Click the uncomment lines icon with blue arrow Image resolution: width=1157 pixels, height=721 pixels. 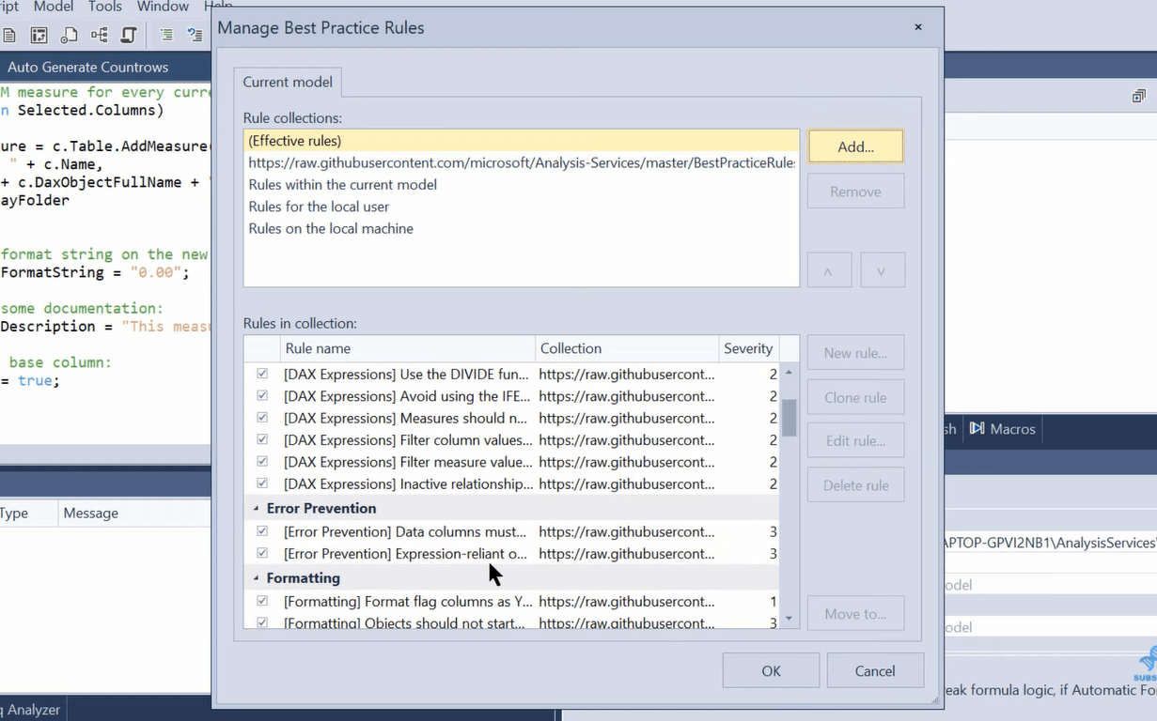click(195, 36)
